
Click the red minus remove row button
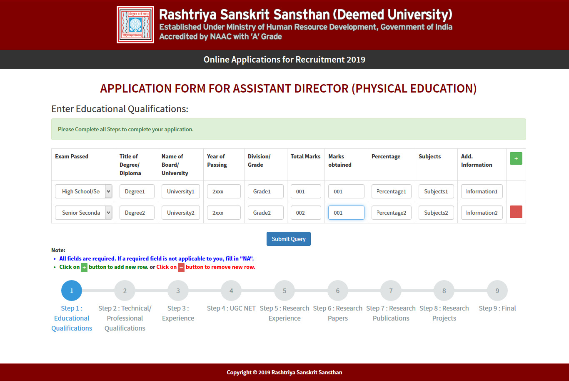(516, 212)
